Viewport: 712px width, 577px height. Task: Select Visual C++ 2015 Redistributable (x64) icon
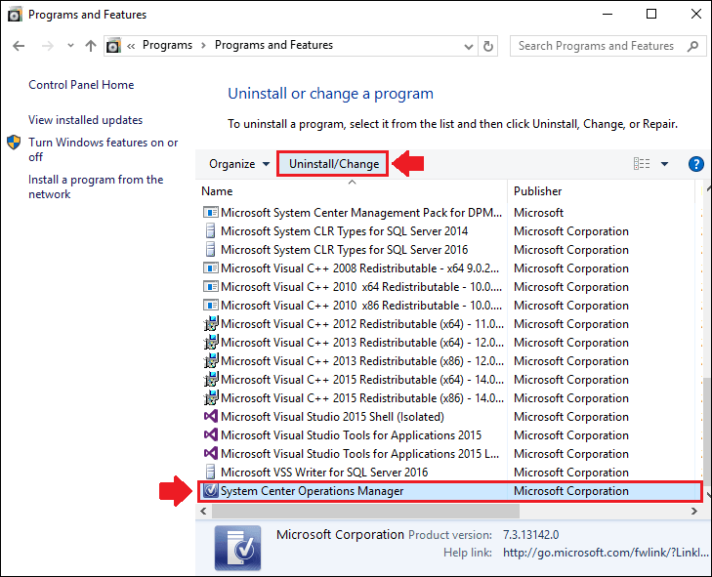point(211,380)
